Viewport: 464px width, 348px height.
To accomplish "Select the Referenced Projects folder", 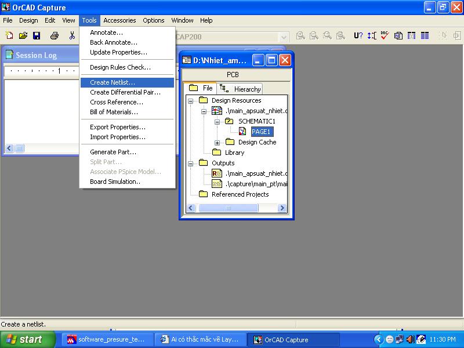I will coord(240,194).
